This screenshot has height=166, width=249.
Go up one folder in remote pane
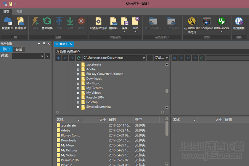[x=182, y=58]
